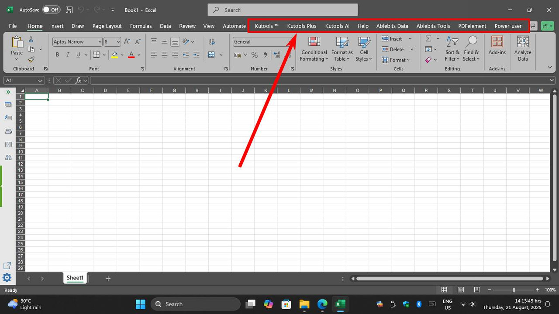
Task: Open the Font dialog launcher
Action: tap(142, 69)
